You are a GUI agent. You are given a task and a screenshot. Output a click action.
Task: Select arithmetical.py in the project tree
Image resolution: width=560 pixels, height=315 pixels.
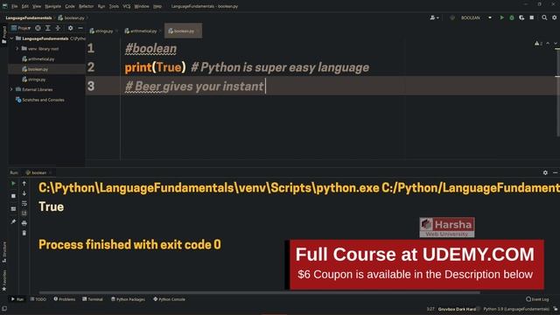pyautogui.click(x=38, y=59)
